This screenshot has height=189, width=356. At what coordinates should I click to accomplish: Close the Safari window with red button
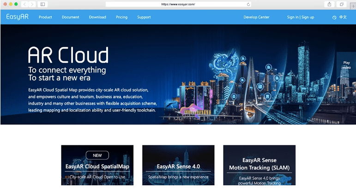tap(5, 4)
